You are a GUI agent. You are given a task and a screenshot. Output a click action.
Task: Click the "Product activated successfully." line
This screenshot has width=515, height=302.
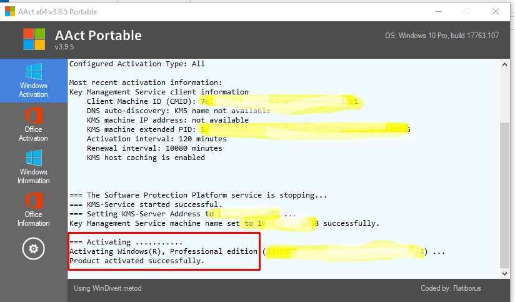[137, 261]
